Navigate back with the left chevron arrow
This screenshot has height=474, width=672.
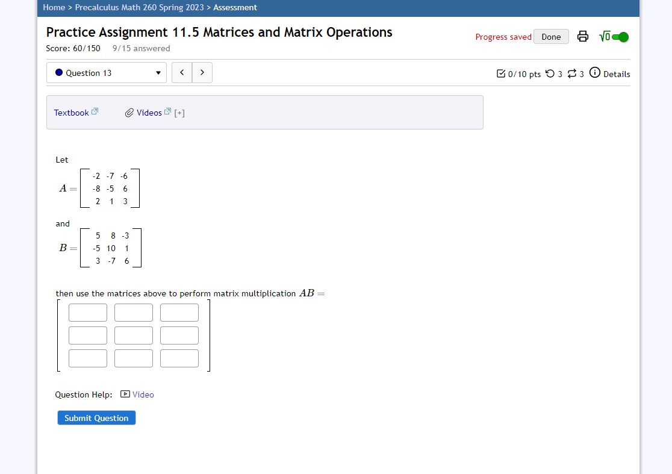tap(181, 72)
